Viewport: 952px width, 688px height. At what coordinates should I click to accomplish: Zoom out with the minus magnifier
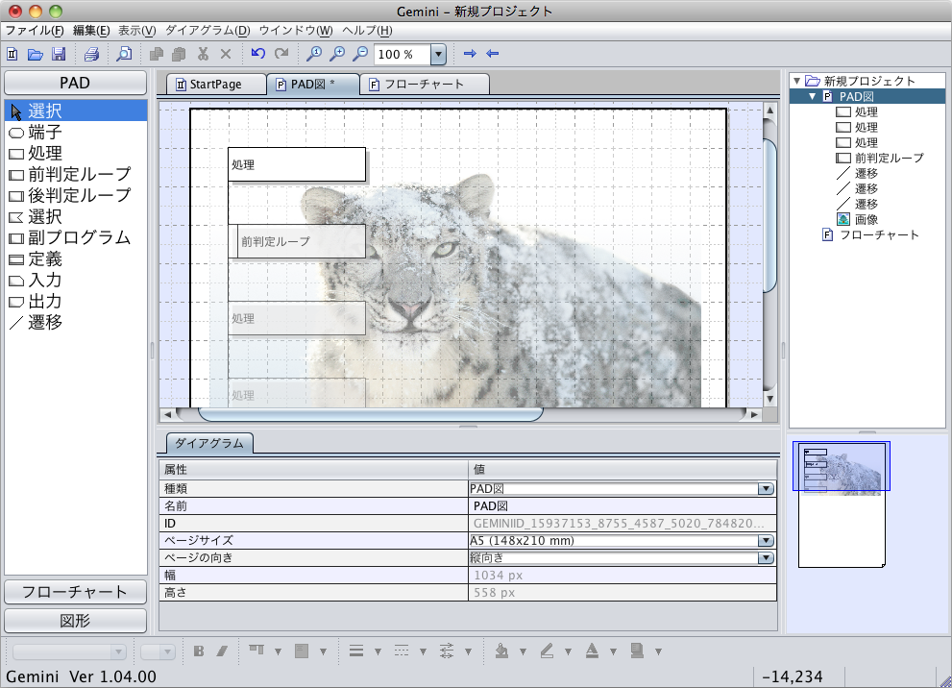360,54
